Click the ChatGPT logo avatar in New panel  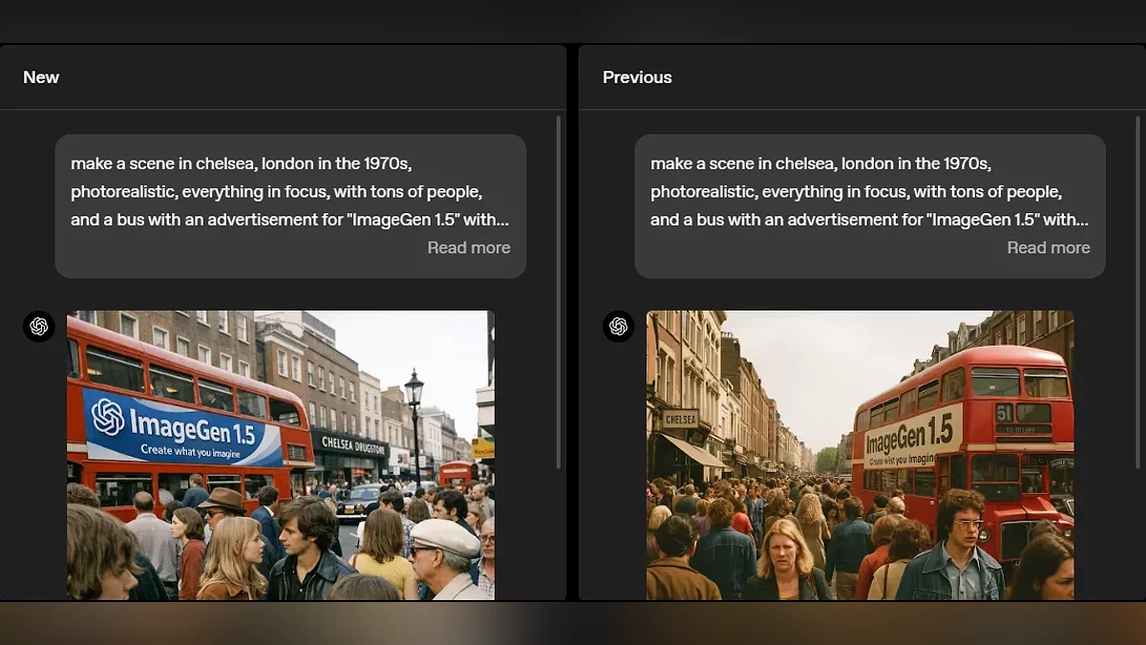click(39, 327)
